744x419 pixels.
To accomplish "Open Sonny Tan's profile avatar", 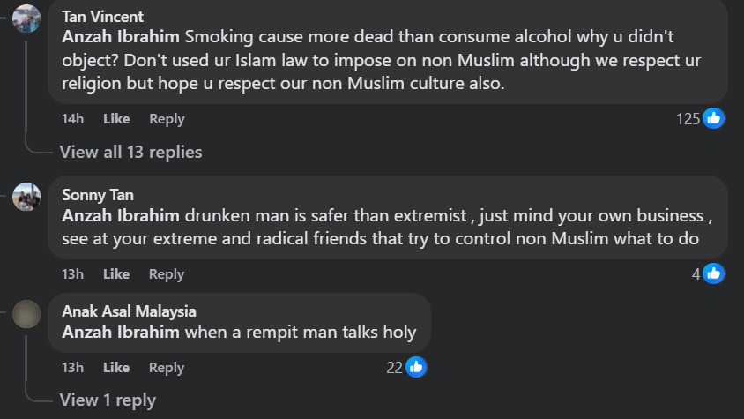I will (x=26, y=196).
